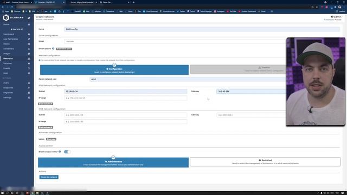Click Create the network button
Screen dimensions: 347x195
point(49,177)
